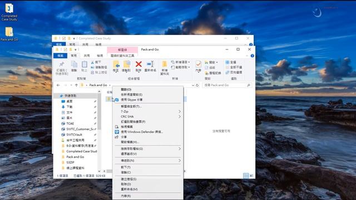Open the Easy access dropdown in ribbon

click(x=180, y=67)
